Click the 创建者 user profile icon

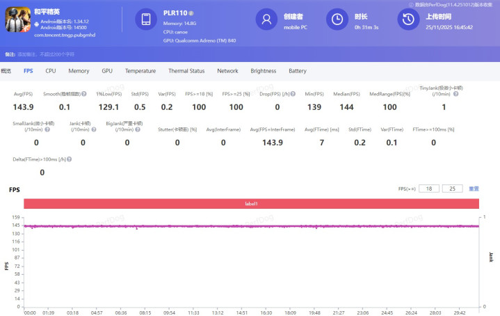[x=267, y=20]
